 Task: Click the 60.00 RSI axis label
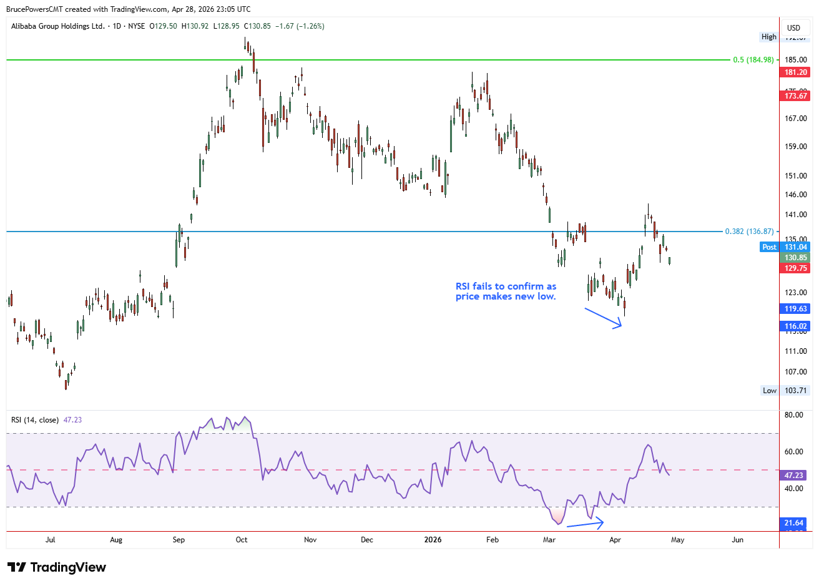pyautogui.click(x=794, y=452)
